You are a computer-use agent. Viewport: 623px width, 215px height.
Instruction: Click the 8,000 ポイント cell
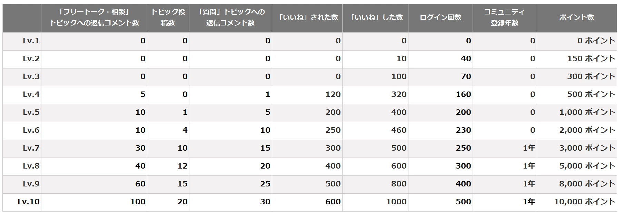pyautogui.click(x=587, y=184)
